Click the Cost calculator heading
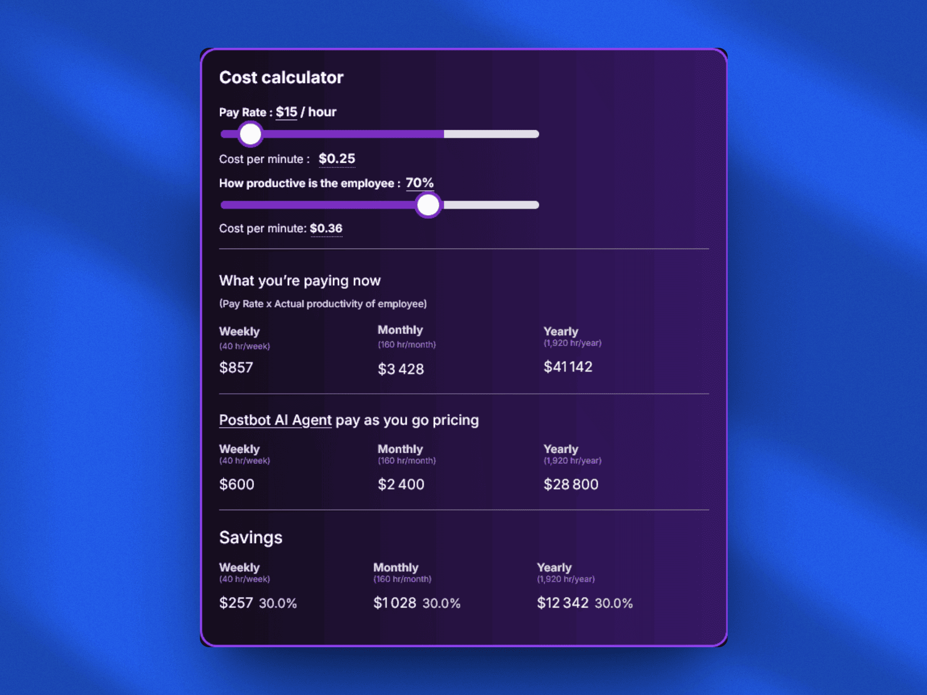 click(x=281, y=77)
